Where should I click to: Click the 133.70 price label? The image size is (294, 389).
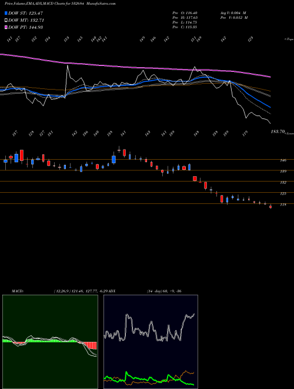pos(278,131)
